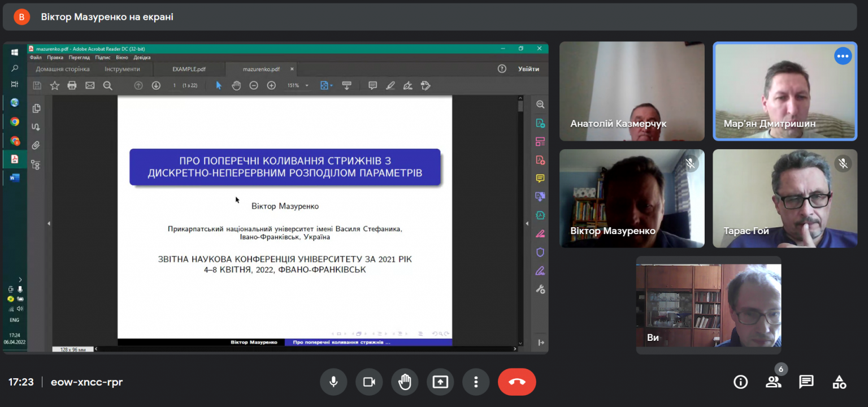
Task: Leave the call with the red button
Action: [517, 382]
